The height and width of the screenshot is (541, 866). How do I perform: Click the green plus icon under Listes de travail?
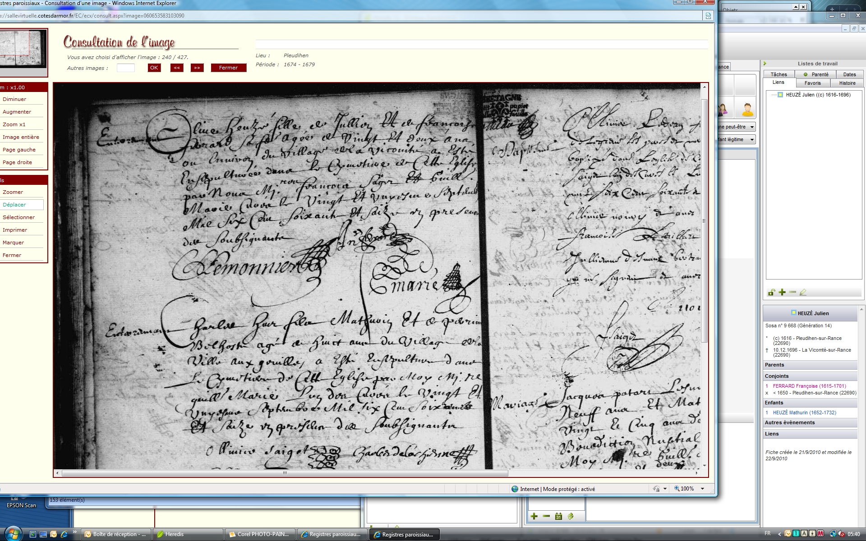[x=782, y=292]
